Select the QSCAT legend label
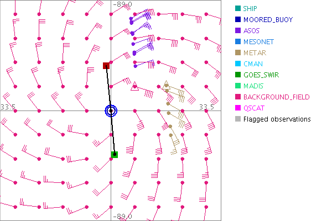Image resolution: width=332 pixels, height=221 pixels. click(255, 108)
